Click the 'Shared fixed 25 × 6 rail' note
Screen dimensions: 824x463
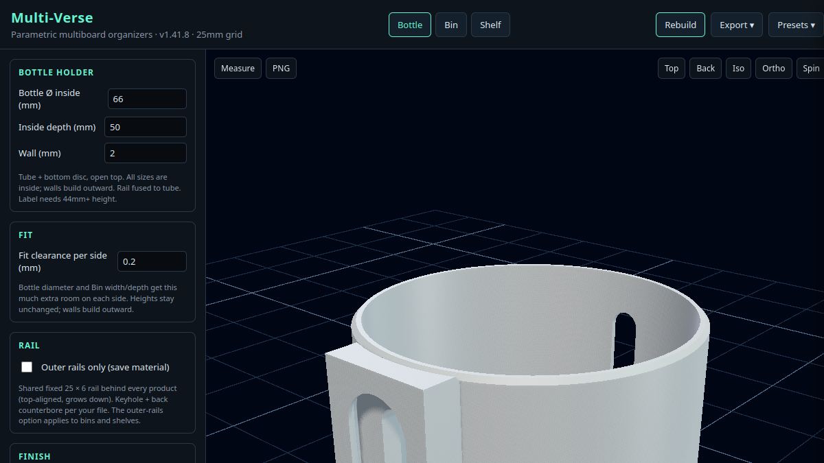tap(98, 404)
